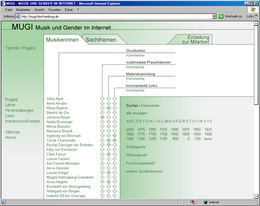260x206 pixels.
Task: Click the davor time filter
Action: (208, 139)
